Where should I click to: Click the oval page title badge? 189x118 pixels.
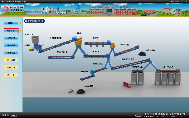coord(34,21)
